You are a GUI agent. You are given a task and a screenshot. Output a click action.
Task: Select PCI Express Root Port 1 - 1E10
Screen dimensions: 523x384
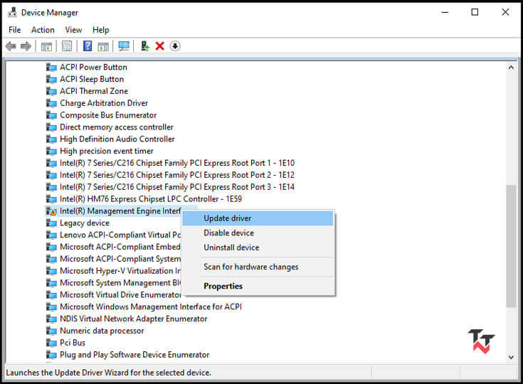point(177,163)
